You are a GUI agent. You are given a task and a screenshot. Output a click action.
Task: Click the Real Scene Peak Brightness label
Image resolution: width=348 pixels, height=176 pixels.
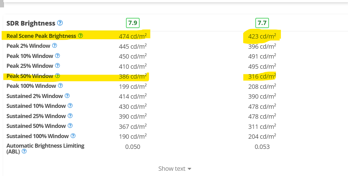pyautogui.click(x=41, y=36)
